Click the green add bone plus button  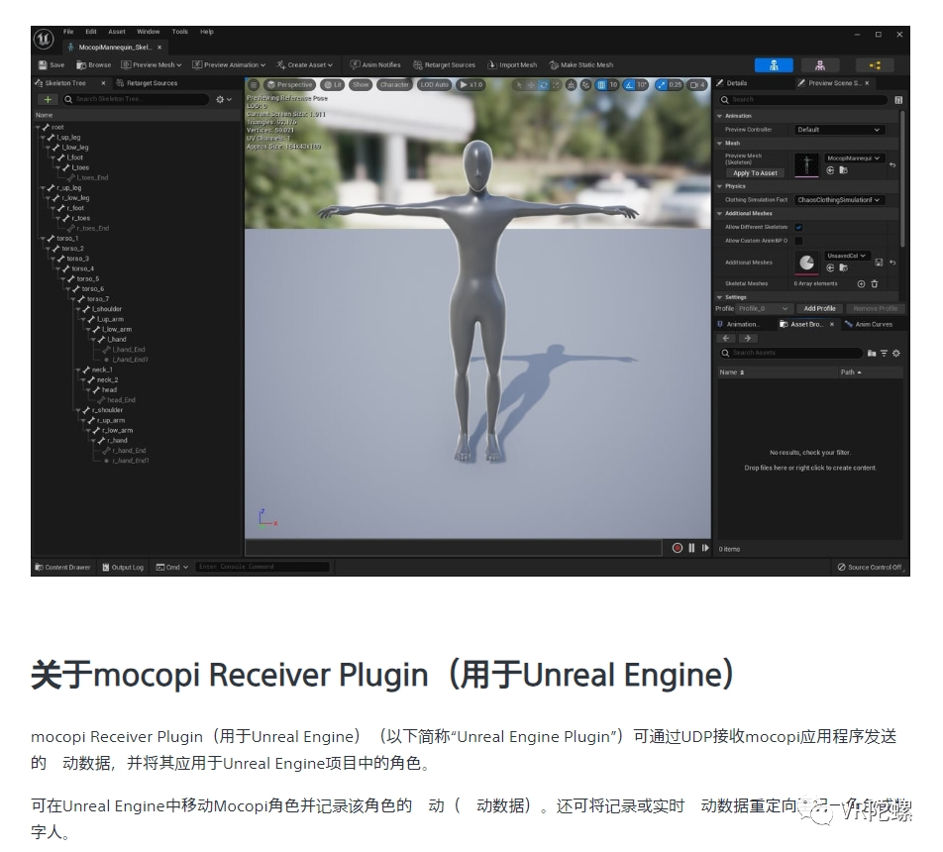(48, 99)
